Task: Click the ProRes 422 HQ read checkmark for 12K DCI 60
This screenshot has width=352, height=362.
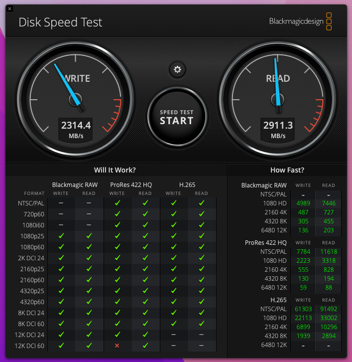Action: (145, 346)
